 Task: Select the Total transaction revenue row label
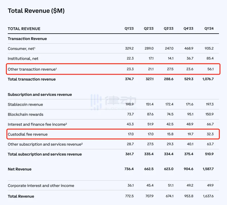(32, 79)
